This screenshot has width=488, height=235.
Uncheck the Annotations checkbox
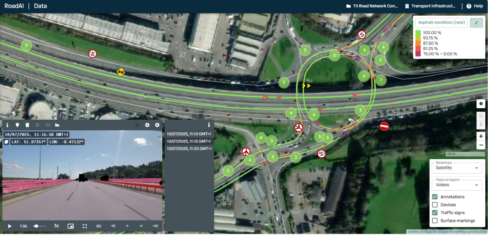[x=435, y=197]
